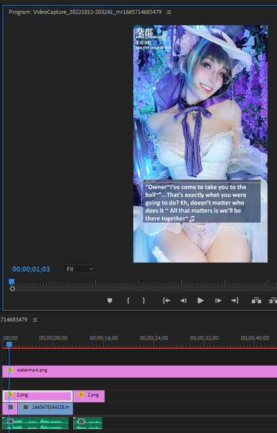Click the Add Marker button

110,301
